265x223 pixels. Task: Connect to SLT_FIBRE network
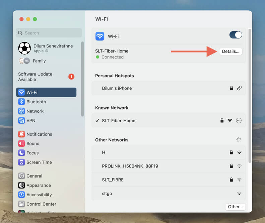click(169, 180)
